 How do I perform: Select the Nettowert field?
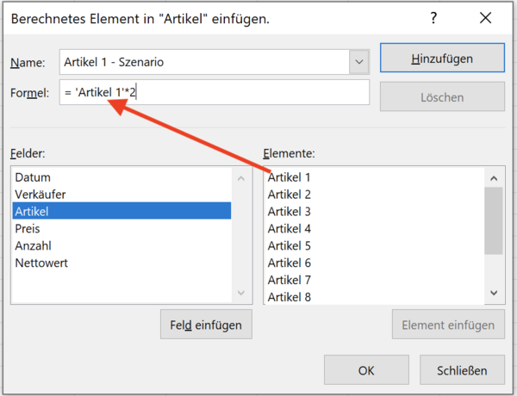[40, 263]
